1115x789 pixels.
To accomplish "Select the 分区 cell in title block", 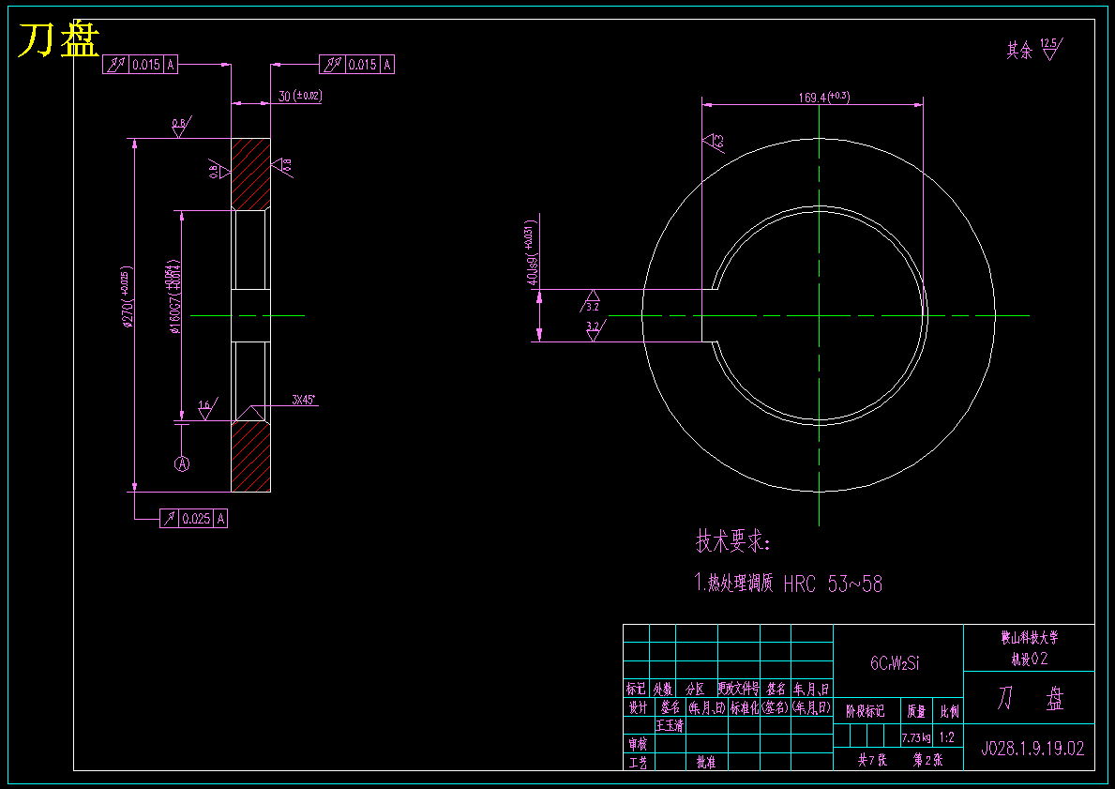I will point(695,689).
